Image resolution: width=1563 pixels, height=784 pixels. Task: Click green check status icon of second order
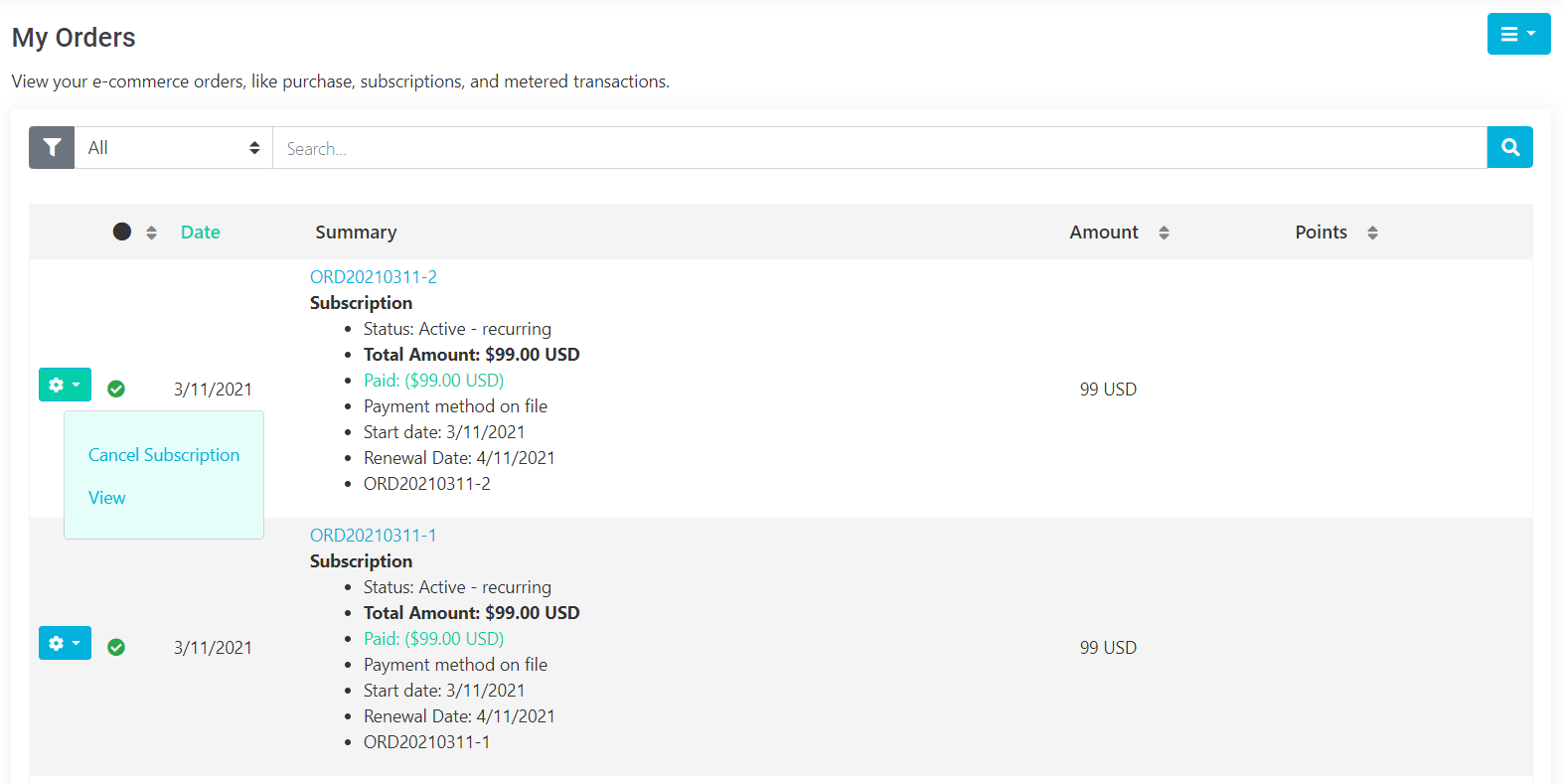[x=116, y=647]
